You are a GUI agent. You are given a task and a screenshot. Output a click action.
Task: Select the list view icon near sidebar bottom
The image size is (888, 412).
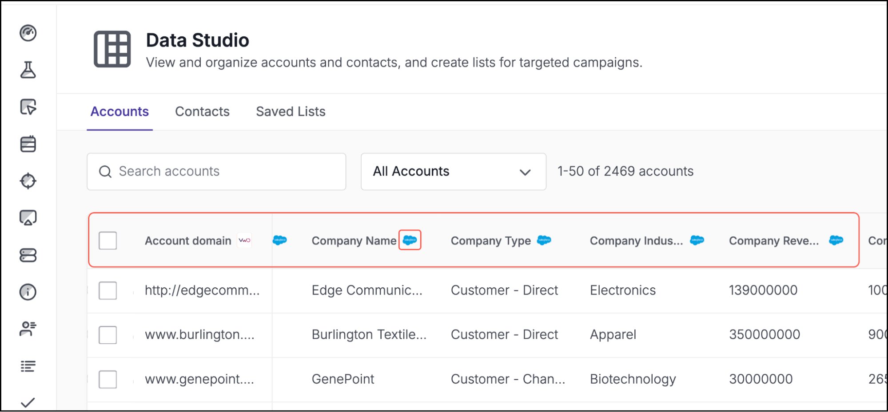[28, 365]
